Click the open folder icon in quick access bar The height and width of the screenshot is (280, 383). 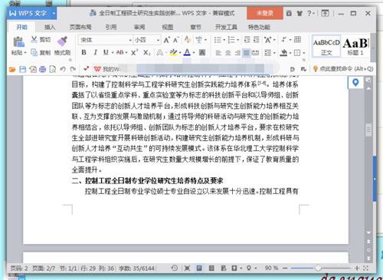[x=12, y=69]
